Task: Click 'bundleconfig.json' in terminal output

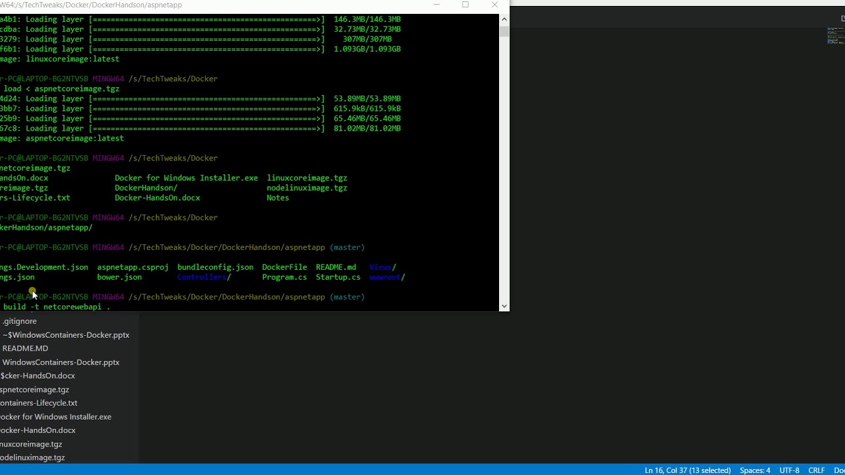Action: 215,267
